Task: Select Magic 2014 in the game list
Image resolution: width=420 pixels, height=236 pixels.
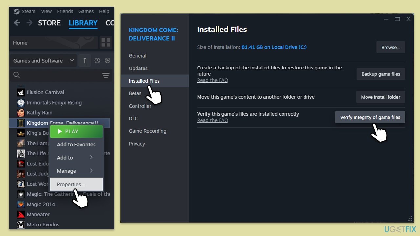Action: point(41,204)
